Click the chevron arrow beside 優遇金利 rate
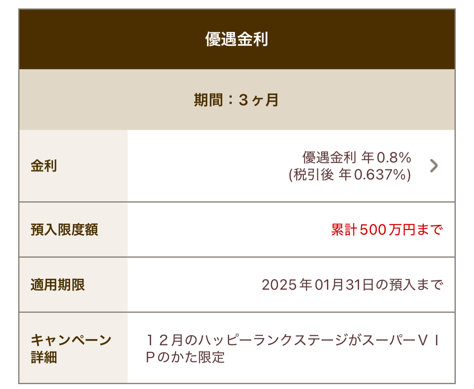The height and width of the screenshot is (389, 474). point(434,166)
